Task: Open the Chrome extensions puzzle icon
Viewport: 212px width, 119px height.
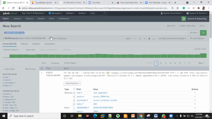Action: (x=198, y=8)
